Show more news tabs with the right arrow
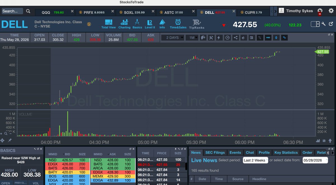 point(333,153)
